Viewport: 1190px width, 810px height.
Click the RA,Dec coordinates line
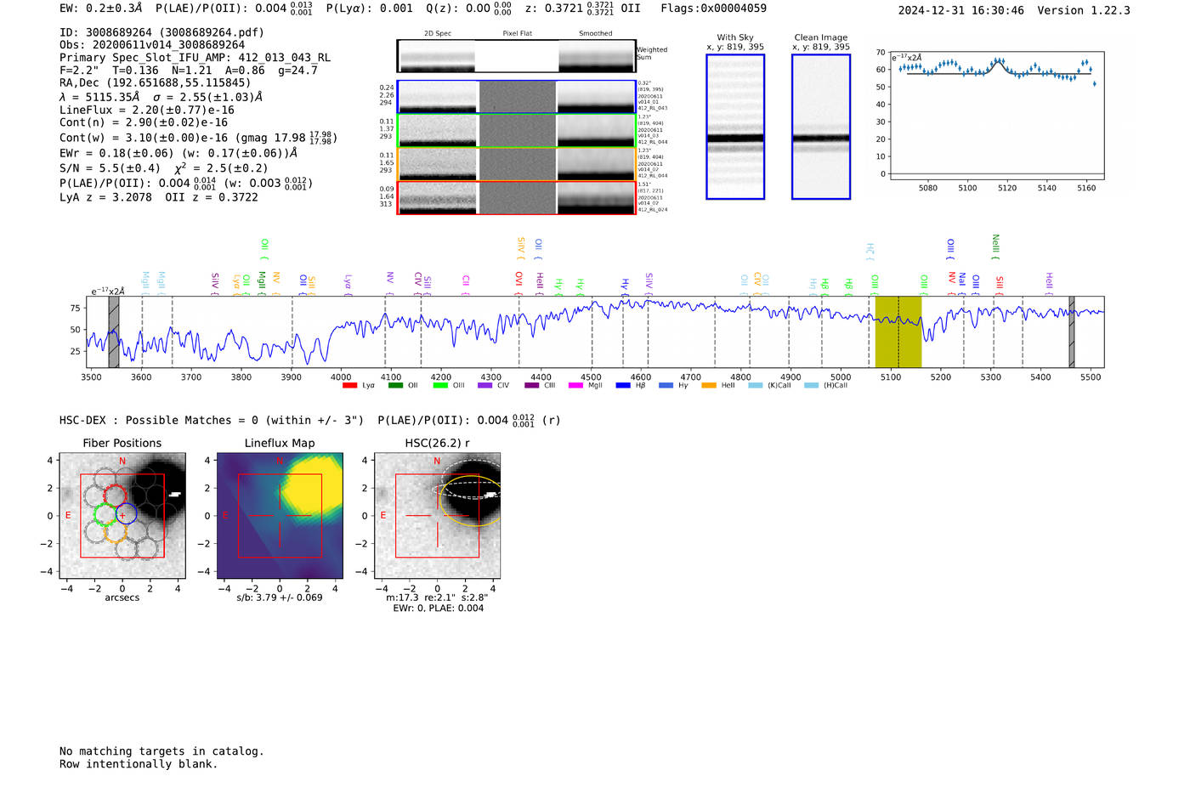point(156,83)
